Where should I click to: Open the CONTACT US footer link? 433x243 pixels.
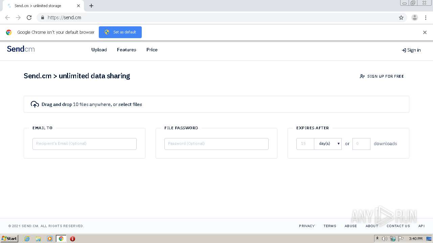click(398, 226)
